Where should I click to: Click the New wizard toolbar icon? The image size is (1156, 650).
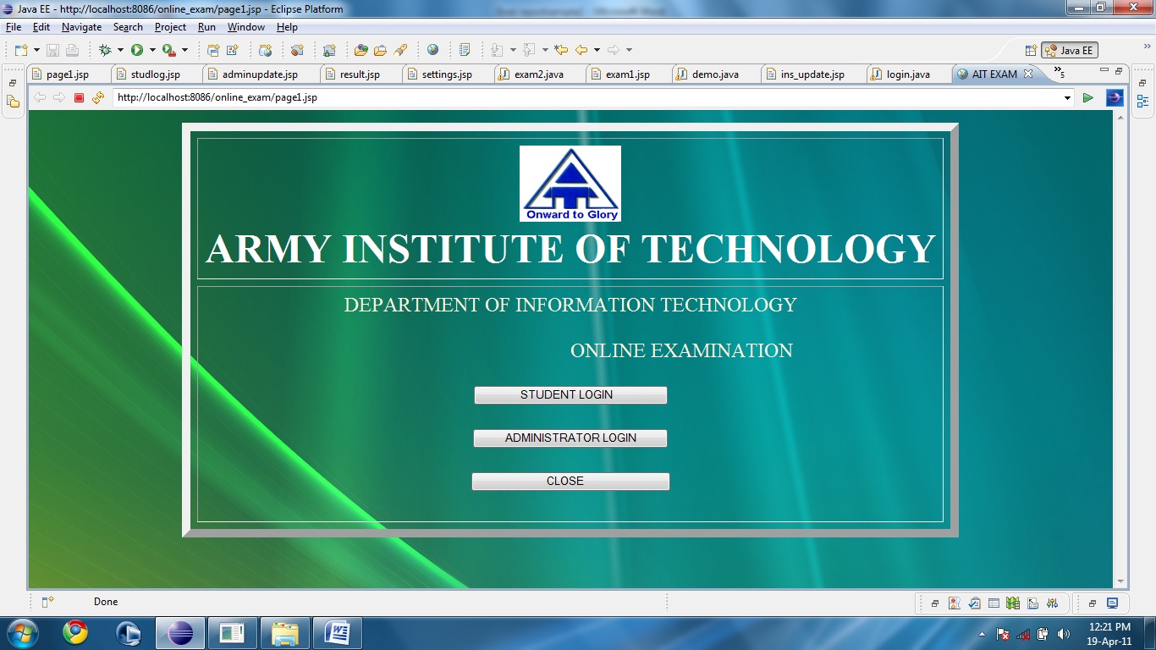click(21, 50)
